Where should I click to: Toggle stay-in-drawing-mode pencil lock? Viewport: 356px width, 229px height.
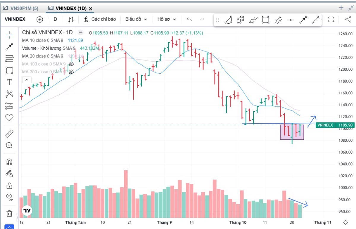[x=9, y=173]
